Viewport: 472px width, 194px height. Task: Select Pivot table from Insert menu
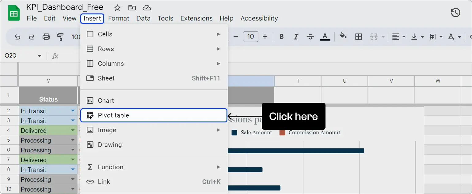(113, 115)
